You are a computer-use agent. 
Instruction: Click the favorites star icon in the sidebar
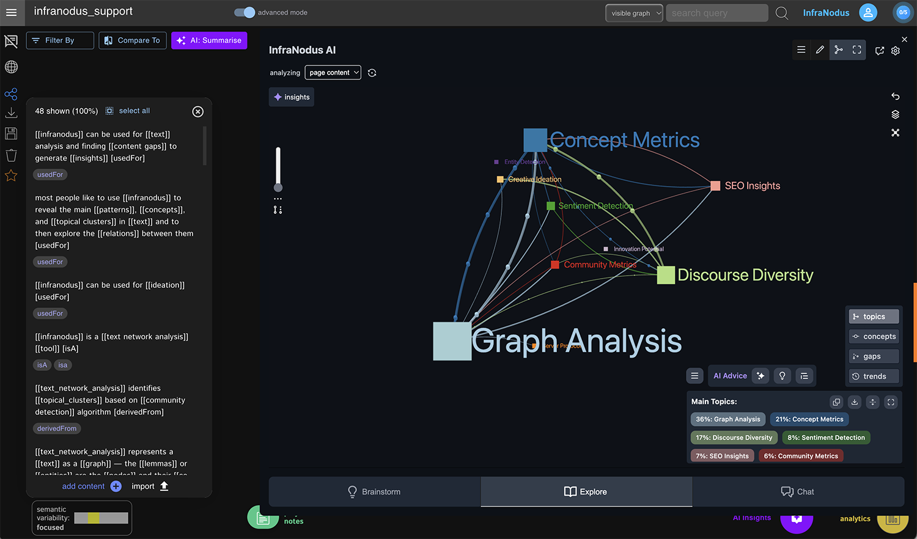[x=11, y=176]
